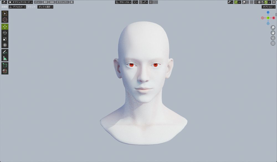Select wireframe viewport shading
The width and height of the screenshot is (277, 162).
(256, 2)
